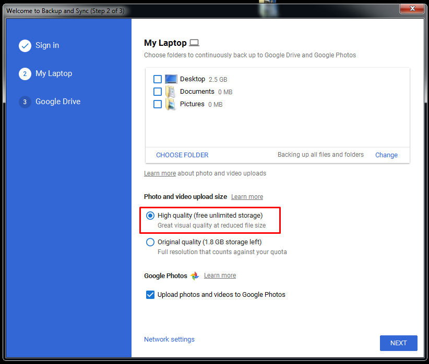Click 'Backing up all files and folders' text
Viewport: 429px width, 364px height.
320,155
